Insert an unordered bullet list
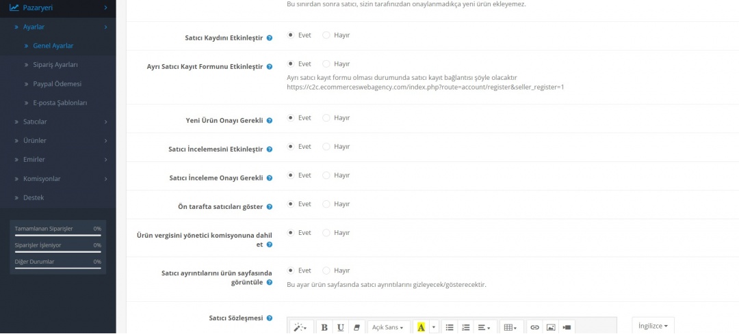Image resolution: width=739 pixels, height=334 pixels. 450,327
